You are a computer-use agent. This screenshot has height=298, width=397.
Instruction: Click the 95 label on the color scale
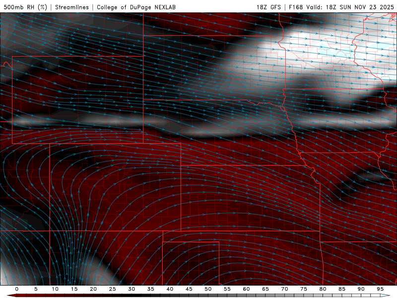click(x=380, y=289)
